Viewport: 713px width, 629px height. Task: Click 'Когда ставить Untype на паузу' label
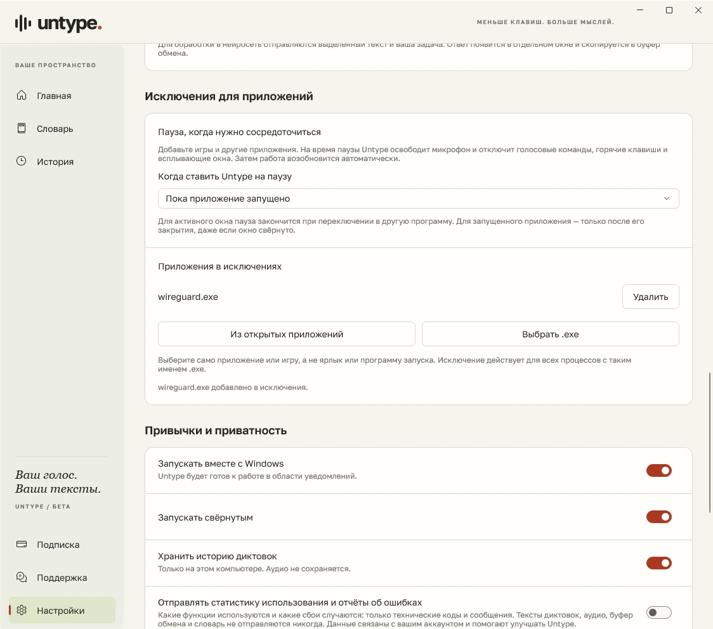click(225, 176)
